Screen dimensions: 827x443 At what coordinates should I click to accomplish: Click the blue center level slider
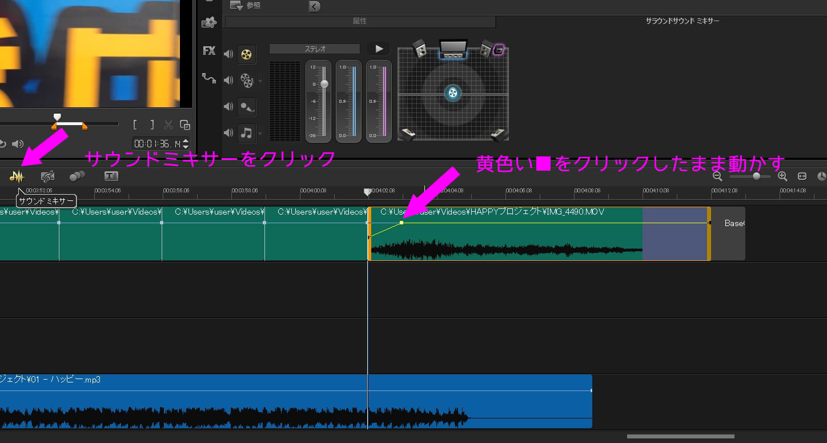click(354, 101)
